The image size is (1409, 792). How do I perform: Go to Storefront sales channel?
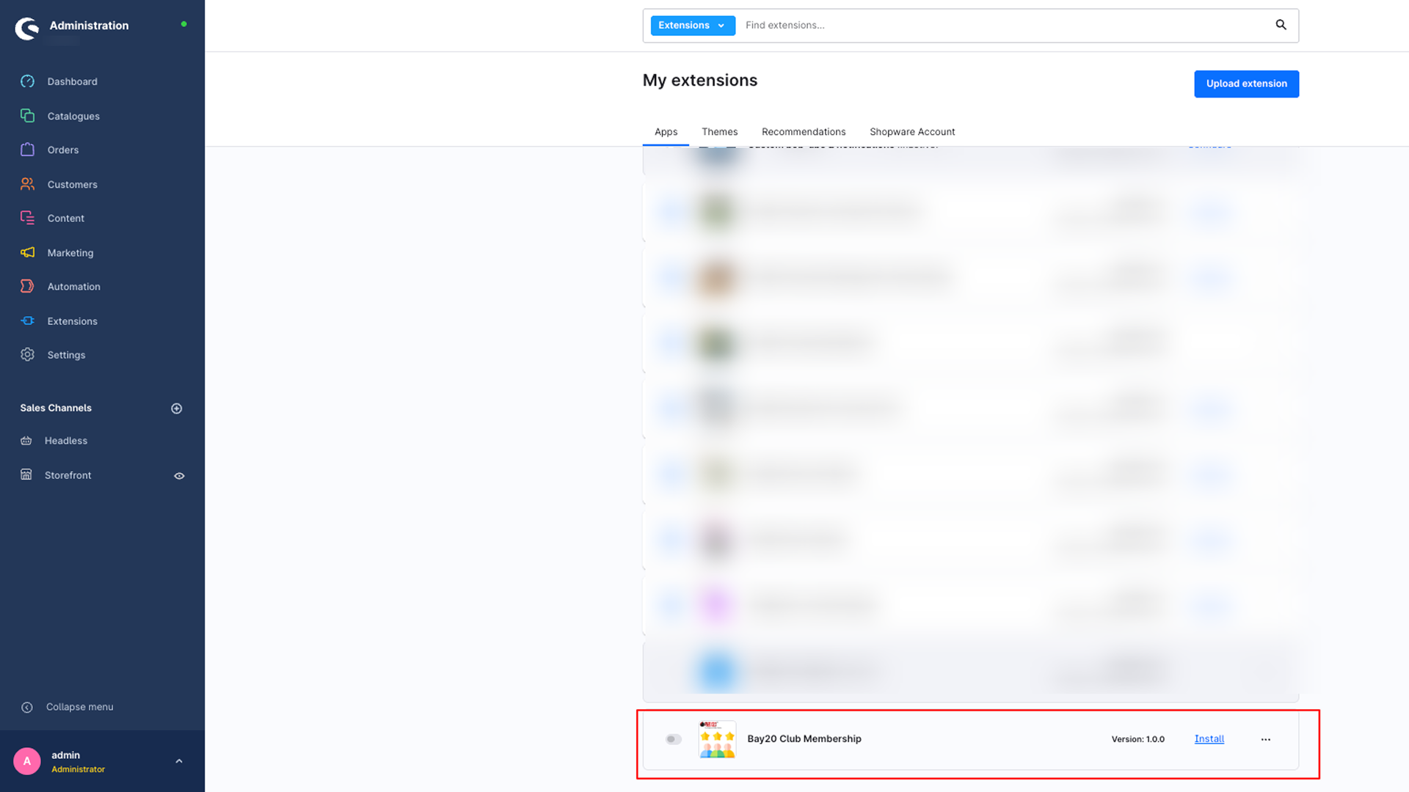click(x=68, y=475)
